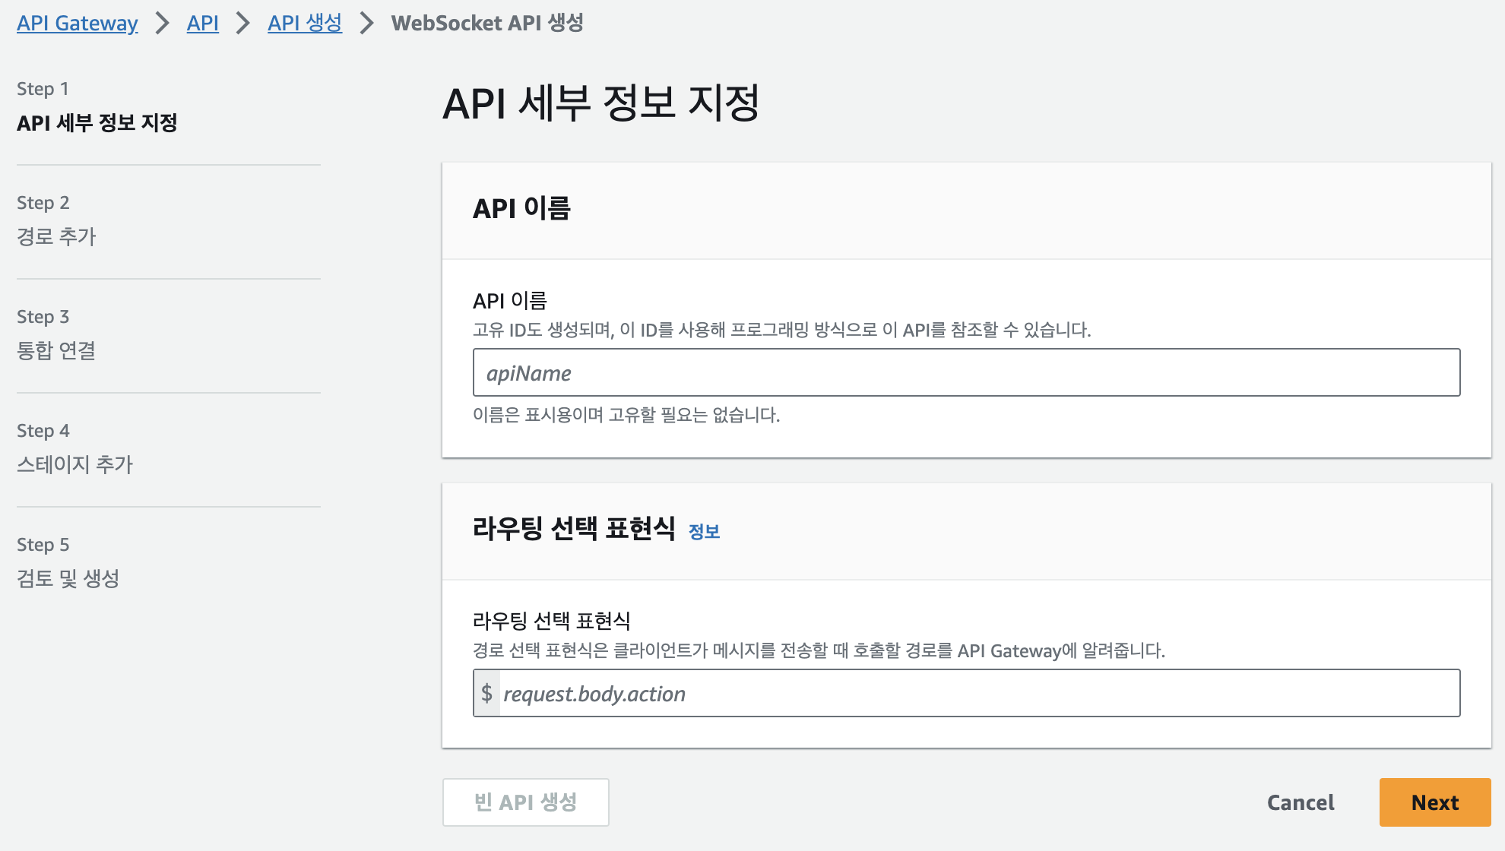The image size is (1505, 851).
Task: Select Step 4 스테이지 추가
Action: [x=74, y=464]
